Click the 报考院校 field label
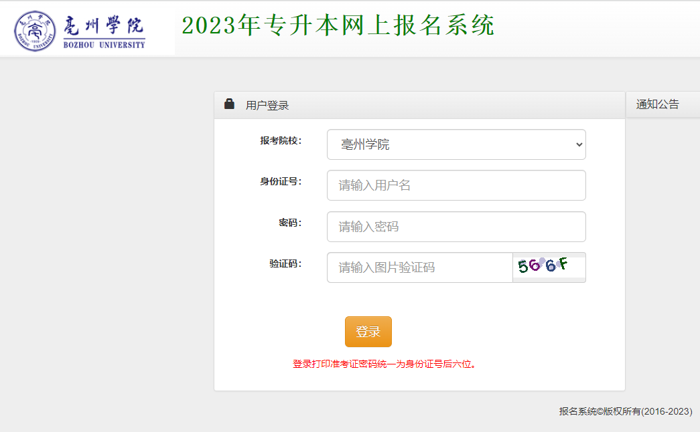Screen dimensions: 700x432 281,140
